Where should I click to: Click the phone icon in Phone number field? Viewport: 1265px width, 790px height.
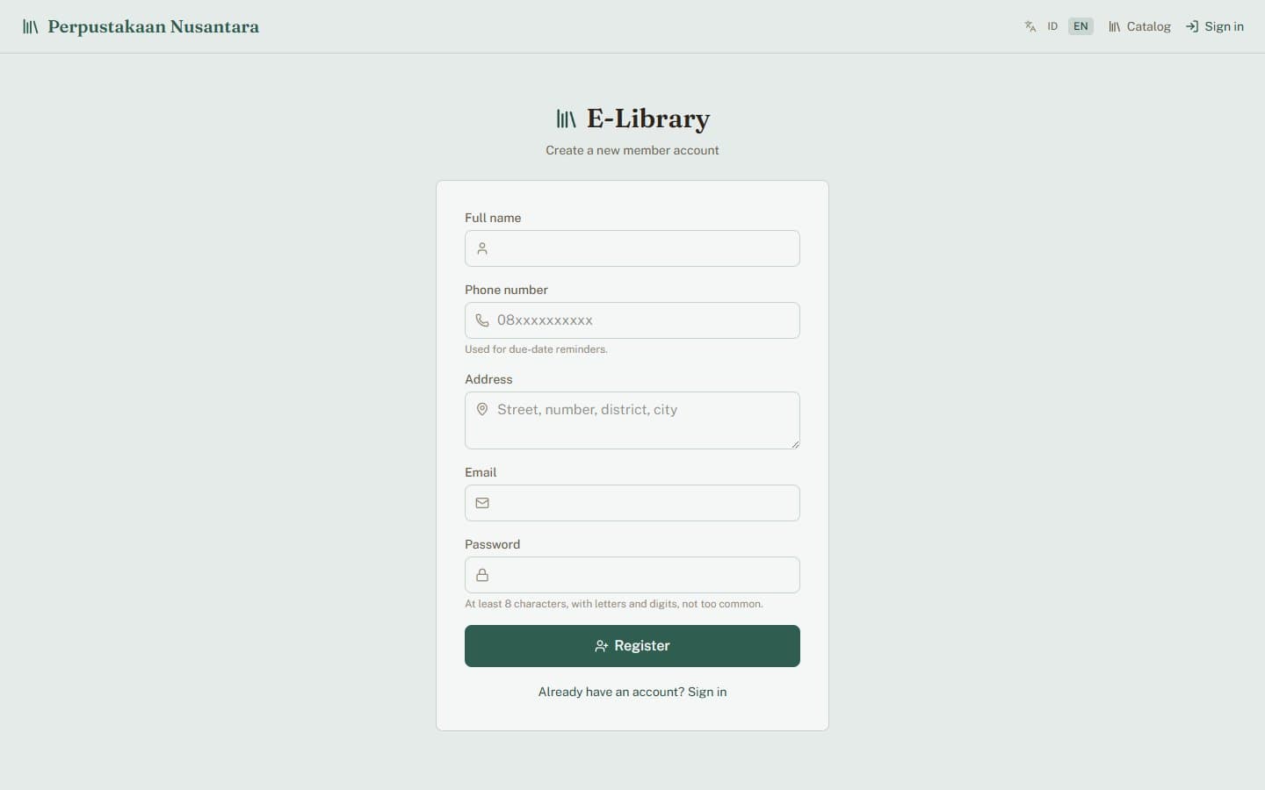click(482, 320)
